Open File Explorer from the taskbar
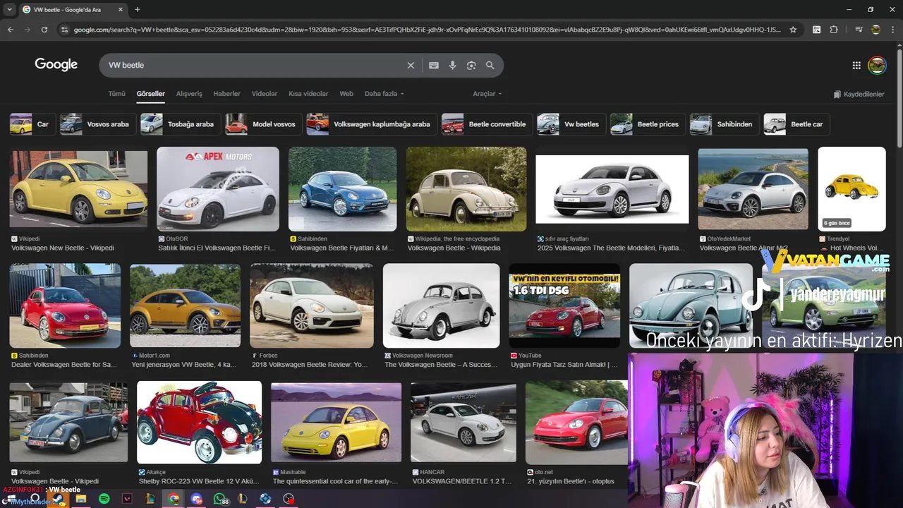Viewport: 903px width, 508px height. (81, 499)
